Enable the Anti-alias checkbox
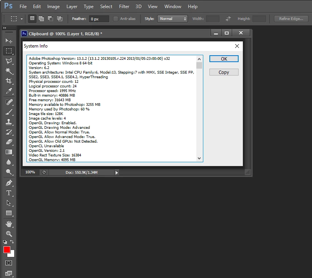The image size is (312, 278). [x=116, y=19]
